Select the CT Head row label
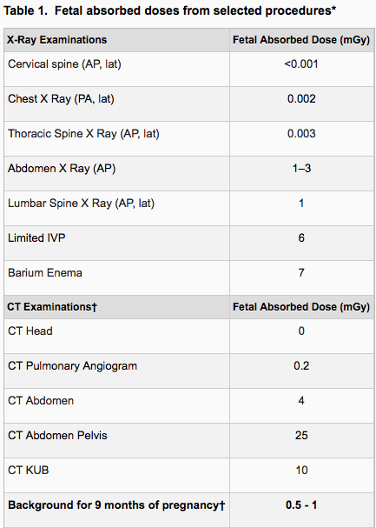The height and width of the screenshot is (528, 376). (30, 331)
